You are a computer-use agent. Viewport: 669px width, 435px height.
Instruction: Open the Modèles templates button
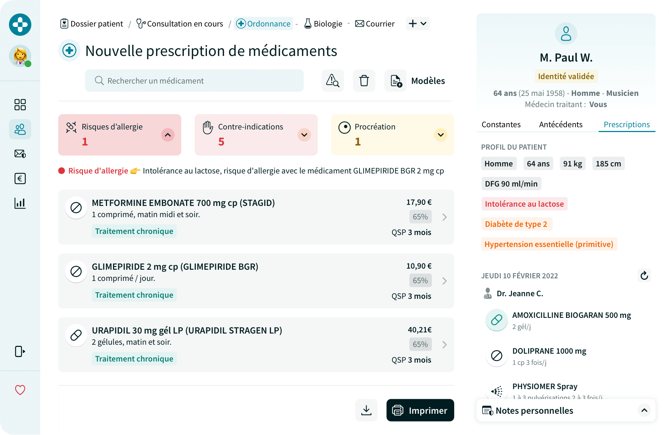tap(418, 81)
